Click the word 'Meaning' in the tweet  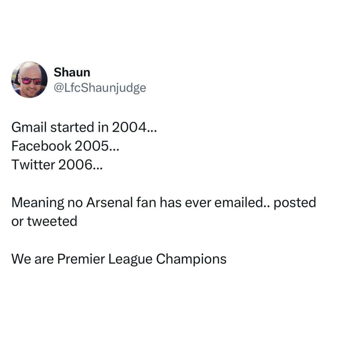tap(38, 203)
